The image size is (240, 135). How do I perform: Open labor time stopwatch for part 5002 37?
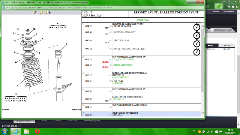(196, 27)
